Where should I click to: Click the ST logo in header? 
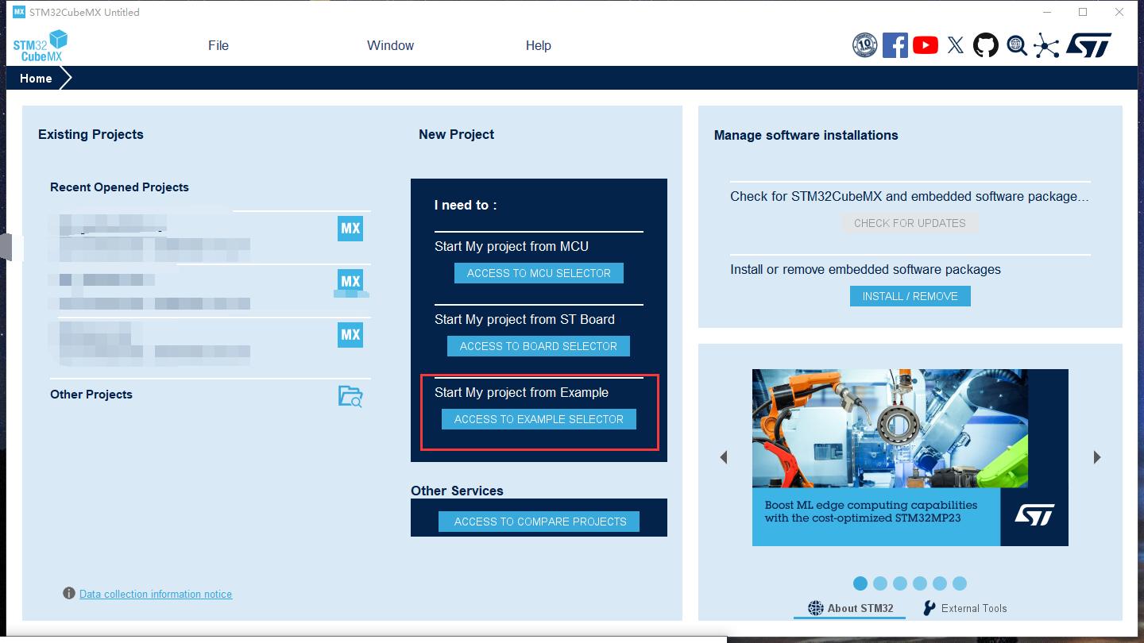point(1088,45)
